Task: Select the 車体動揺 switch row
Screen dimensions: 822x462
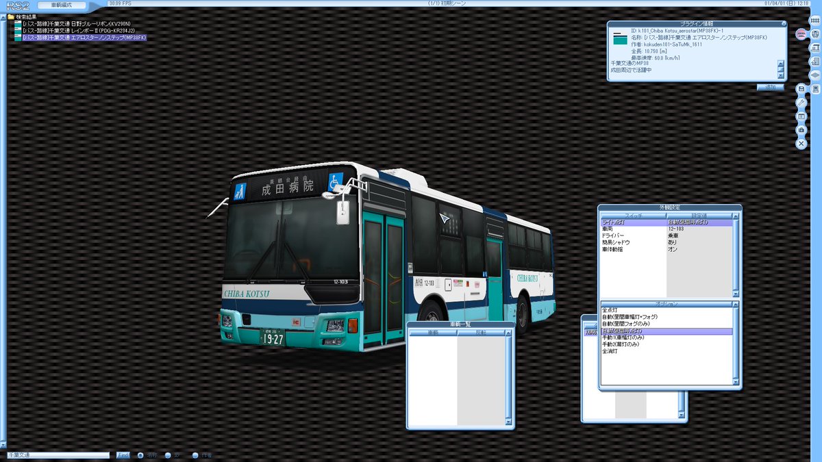Action: click(666, 249)
